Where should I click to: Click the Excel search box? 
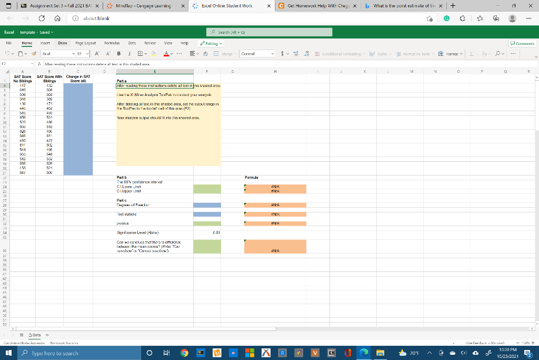coord(269,32)
